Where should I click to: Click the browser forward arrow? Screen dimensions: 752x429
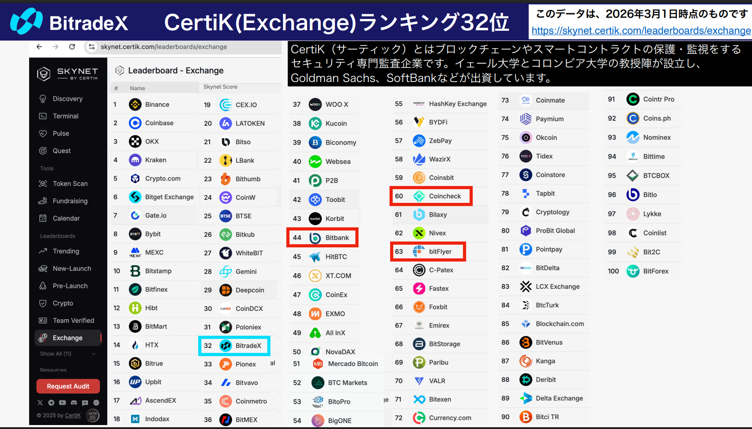pos(56,47)
